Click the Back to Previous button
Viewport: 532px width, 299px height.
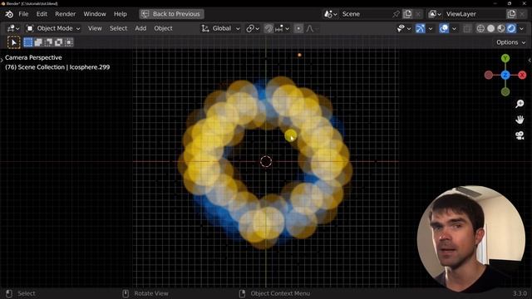171,14
